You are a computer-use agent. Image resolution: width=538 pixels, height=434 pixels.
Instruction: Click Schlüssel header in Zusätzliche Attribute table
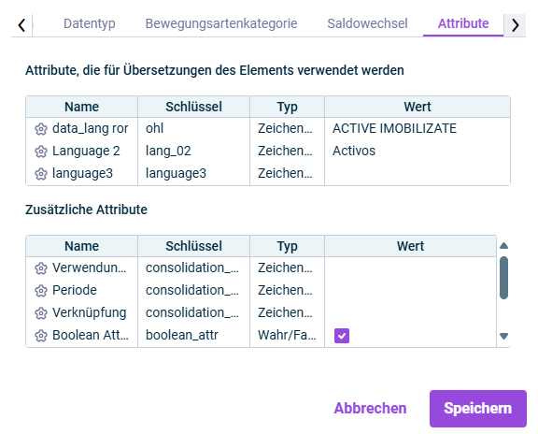194,246
